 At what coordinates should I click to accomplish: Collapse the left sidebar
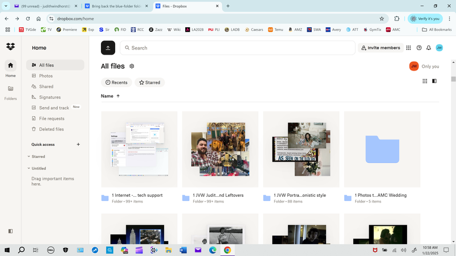coord(11,231)
